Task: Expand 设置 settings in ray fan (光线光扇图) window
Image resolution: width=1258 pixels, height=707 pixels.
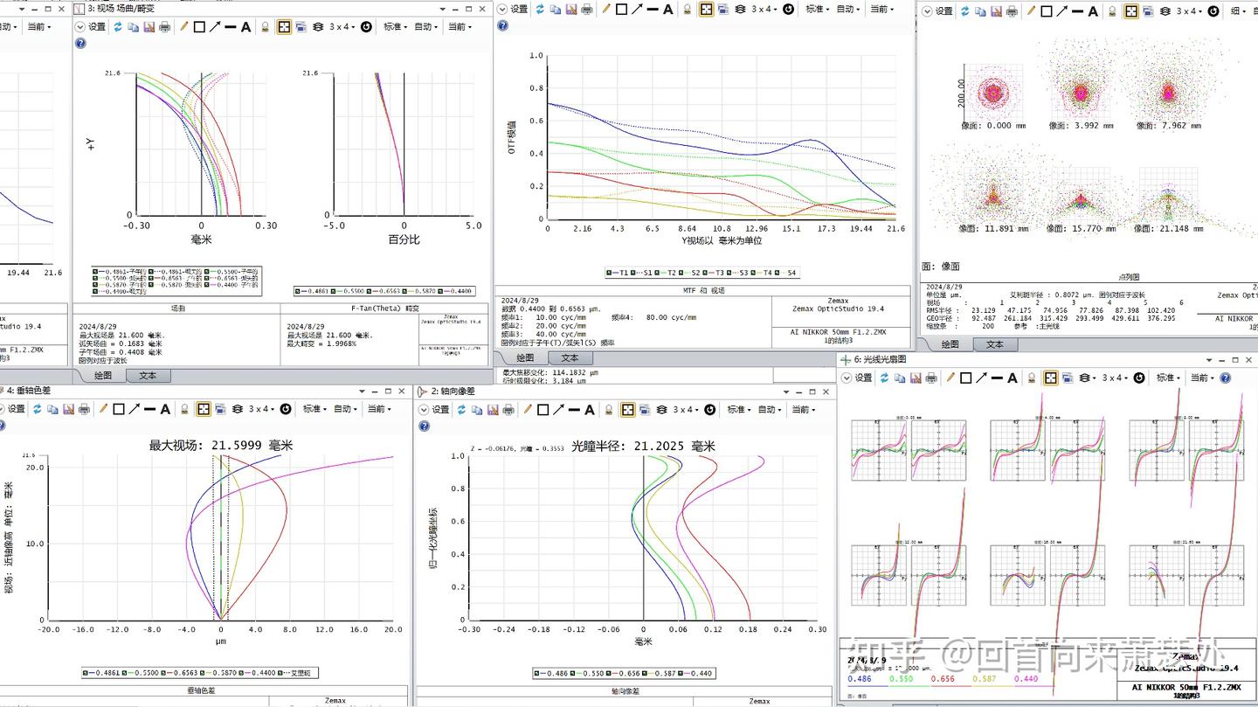Action: tap(857, 378)
